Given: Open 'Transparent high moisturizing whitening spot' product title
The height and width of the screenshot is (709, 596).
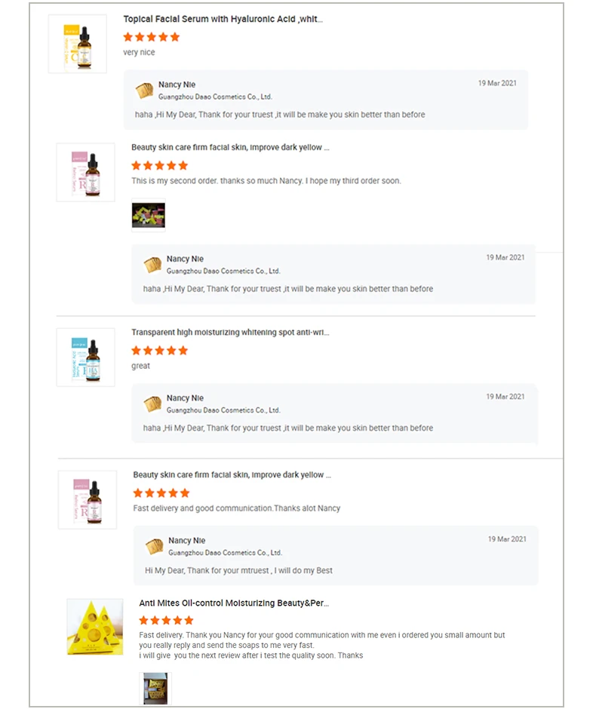Looking at the screenshot, I should [230, 332].
